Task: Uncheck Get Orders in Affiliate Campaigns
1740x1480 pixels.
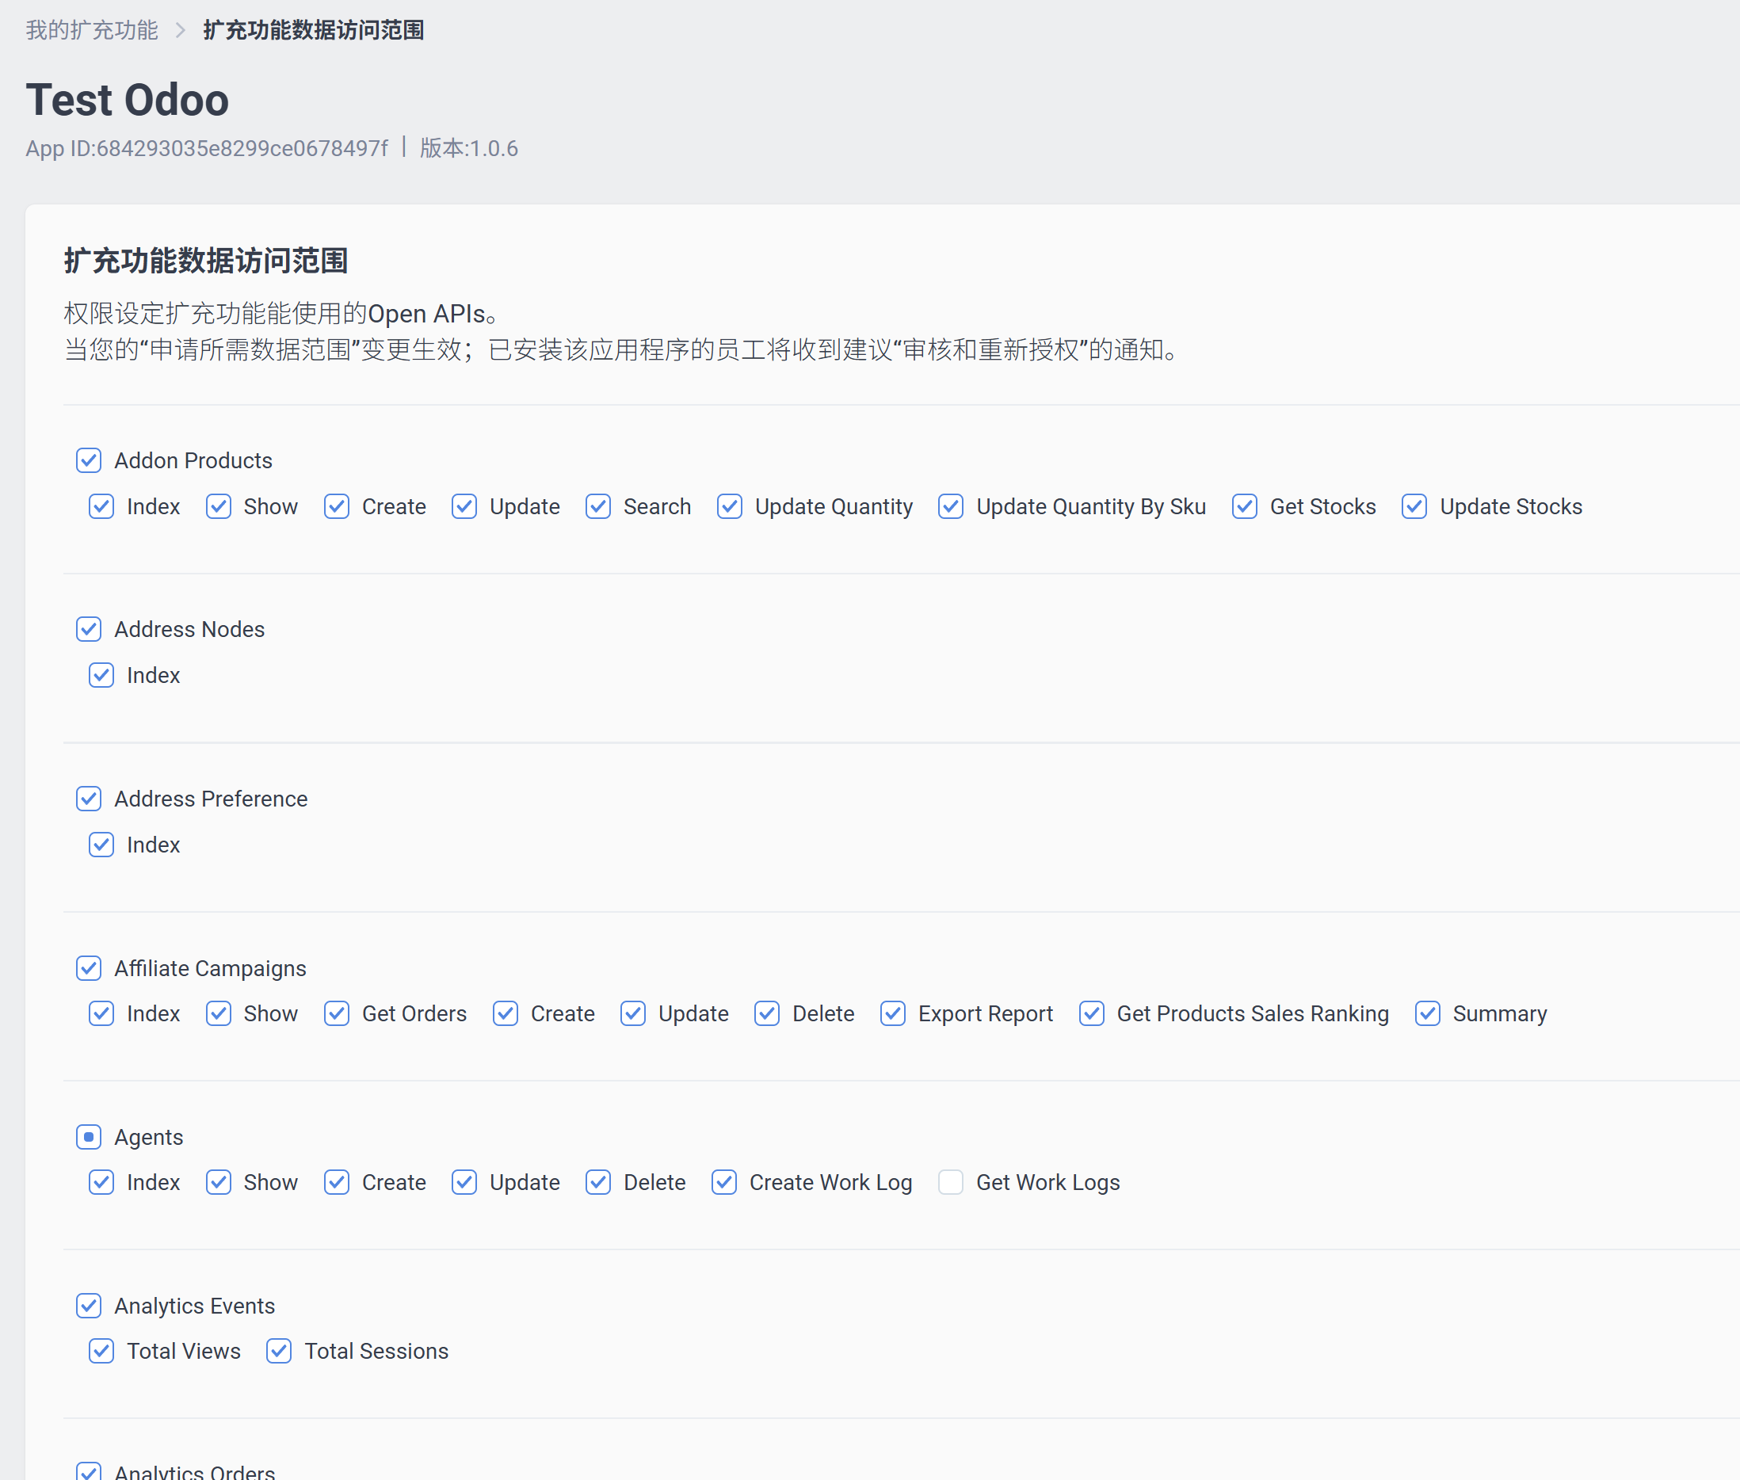Action: click(x=337, y=1013)
